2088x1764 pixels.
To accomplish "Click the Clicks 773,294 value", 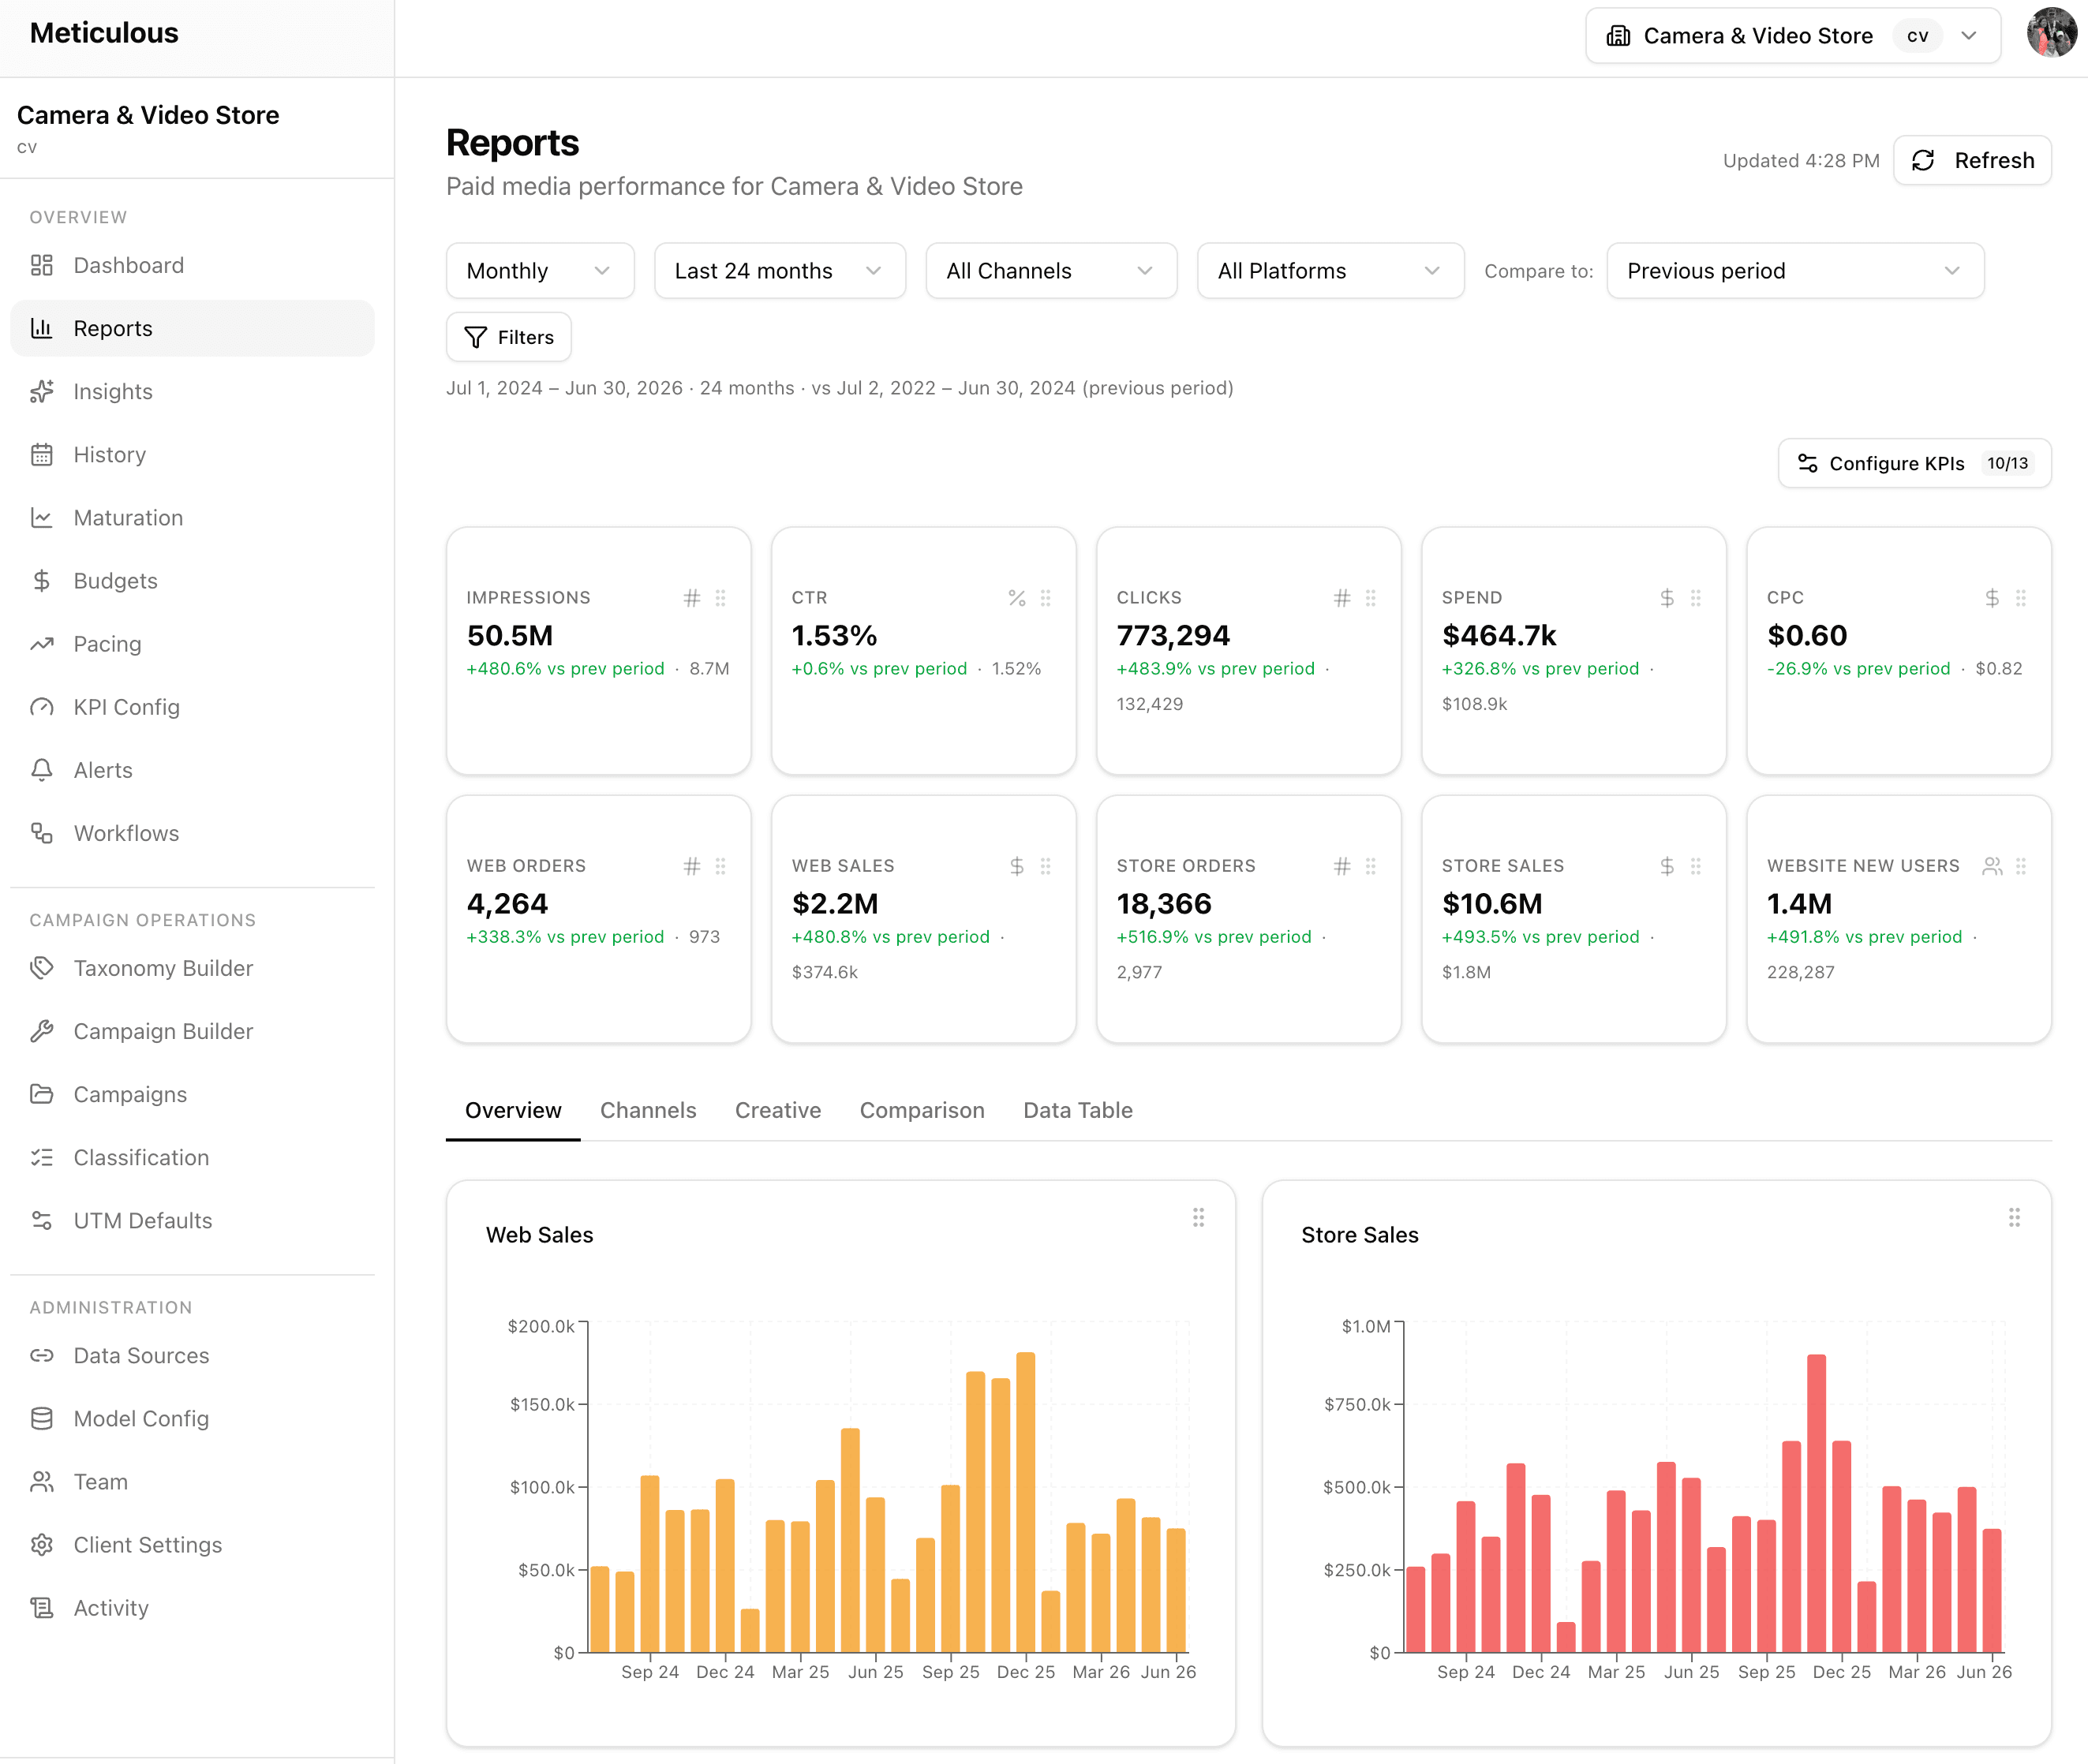I will [1173, 636].
